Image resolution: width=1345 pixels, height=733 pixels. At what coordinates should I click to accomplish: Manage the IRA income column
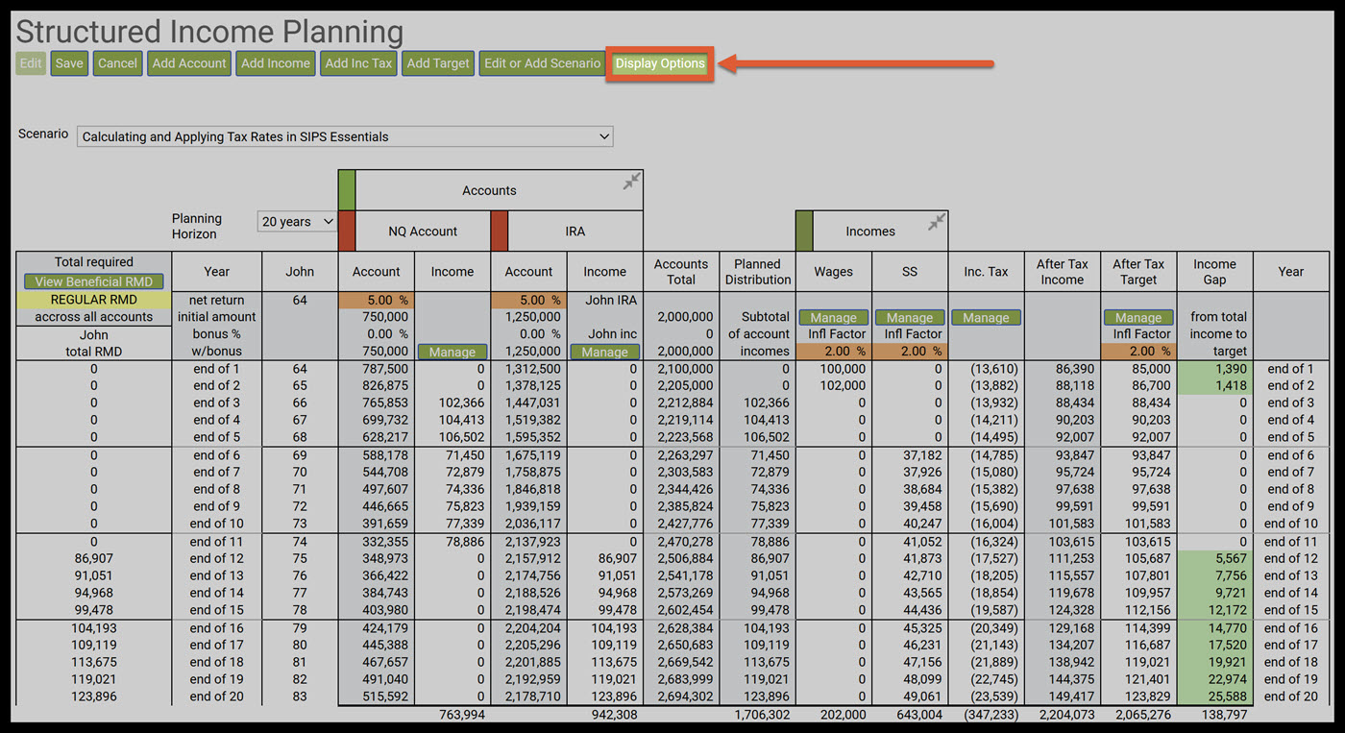pos(605,352)
